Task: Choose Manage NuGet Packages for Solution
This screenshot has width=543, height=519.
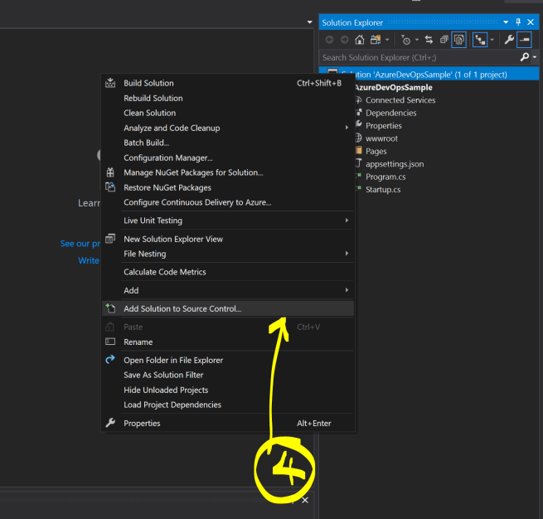Action: 192,172
